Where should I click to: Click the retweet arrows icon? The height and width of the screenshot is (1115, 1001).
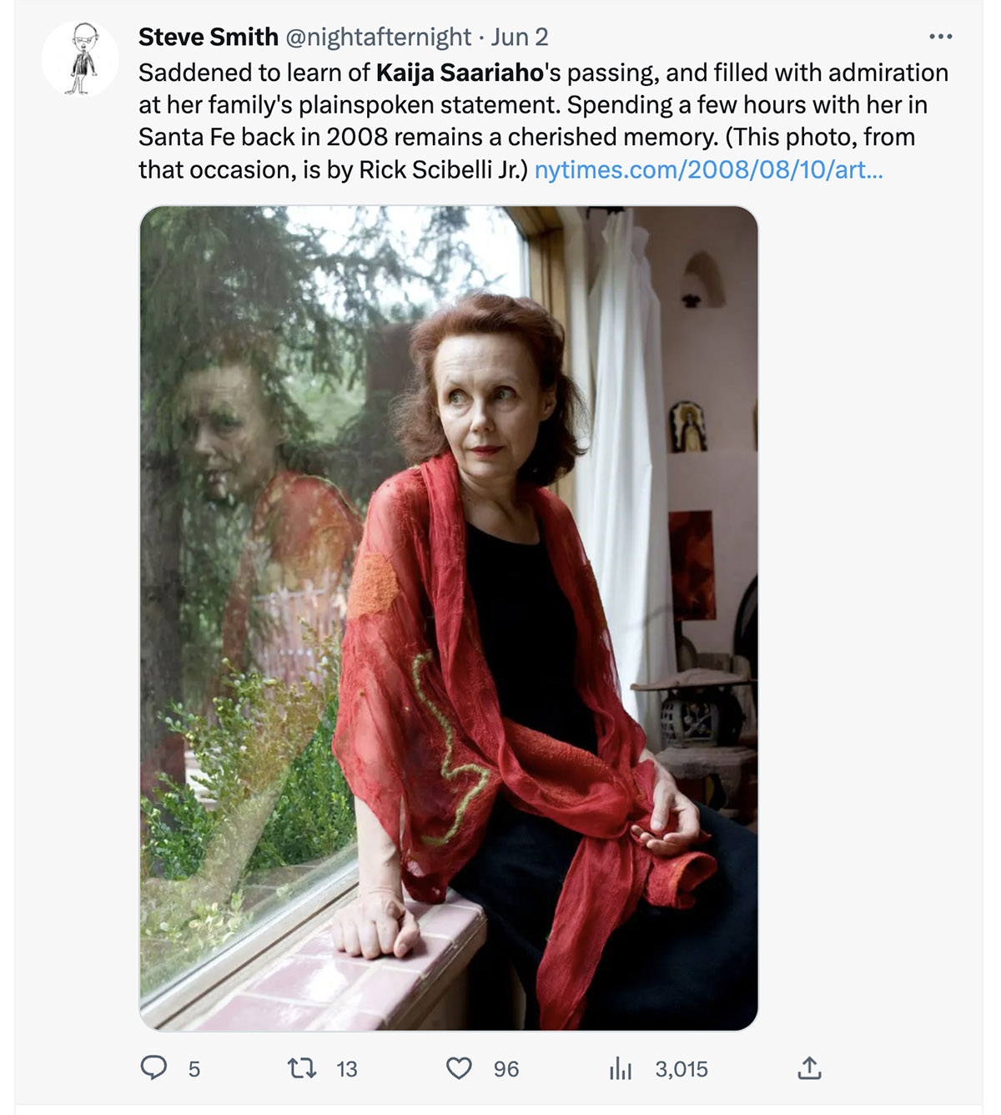pyautogui.click(x=301, y=1068)
